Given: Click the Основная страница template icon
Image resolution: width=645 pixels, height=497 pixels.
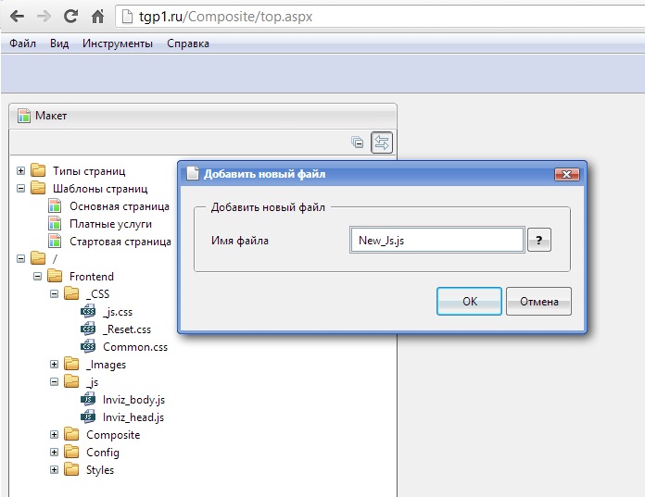Looking at the screenshot, I should click(x=55, y=206).
